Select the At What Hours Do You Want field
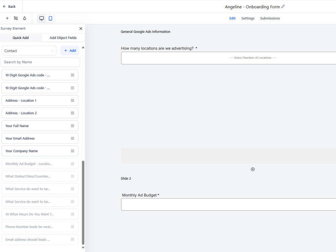The image size is (336, 252). 40,214
